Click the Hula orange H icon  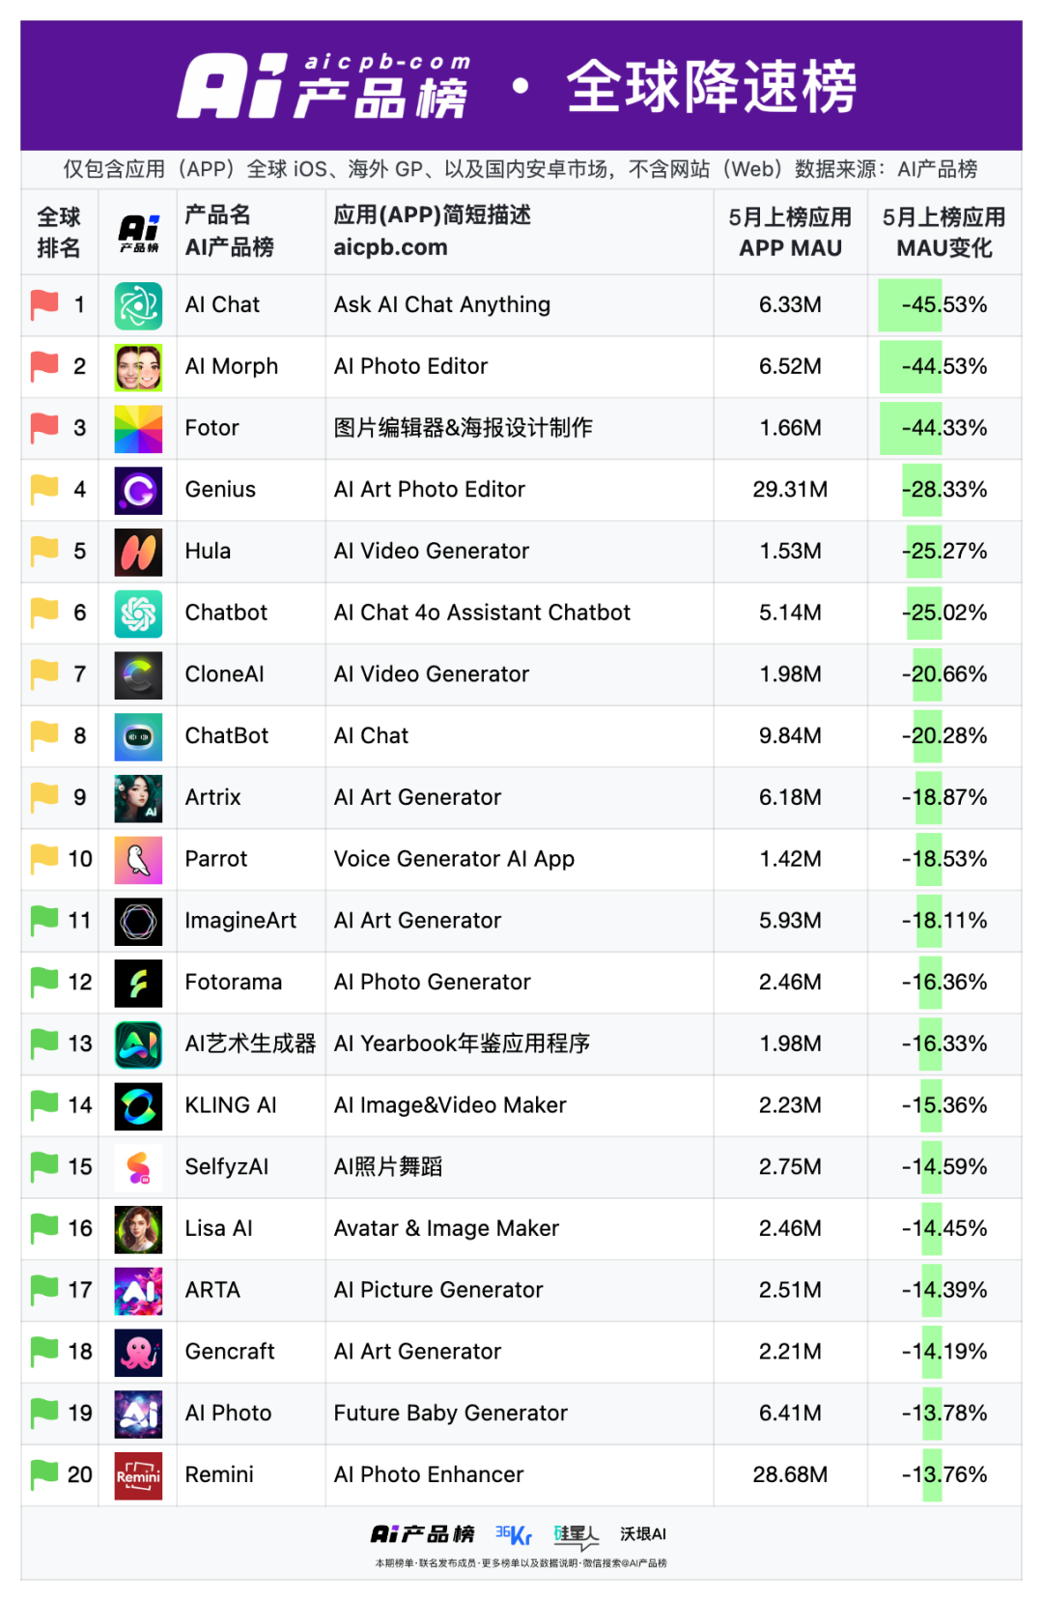(x=138, y=552)
